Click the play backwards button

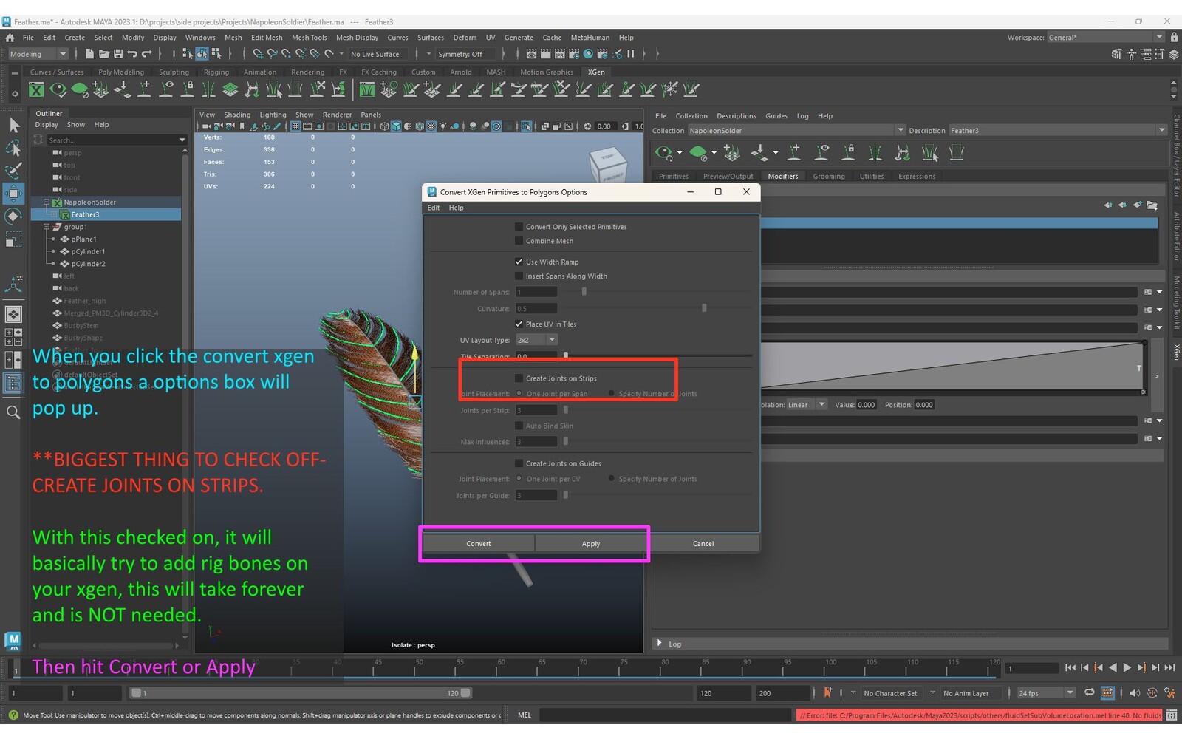1113,668
